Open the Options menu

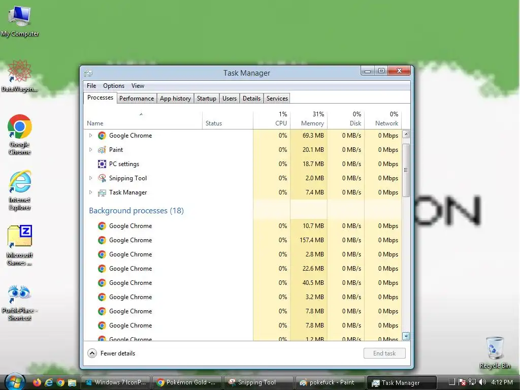click(114, 85)
